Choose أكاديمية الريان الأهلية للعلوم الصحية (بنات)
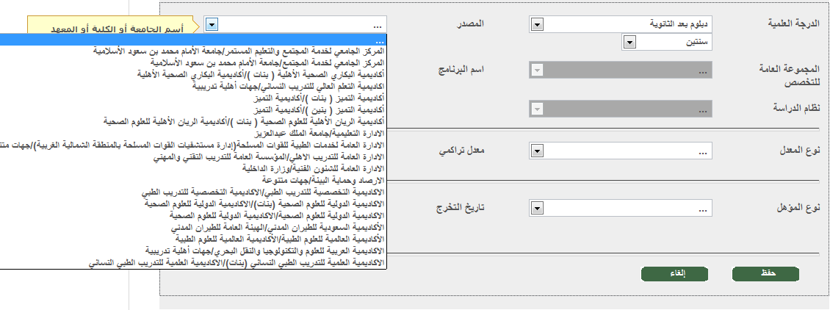The width and height of the screenshot is (830, 310). [x=242, y=120]
